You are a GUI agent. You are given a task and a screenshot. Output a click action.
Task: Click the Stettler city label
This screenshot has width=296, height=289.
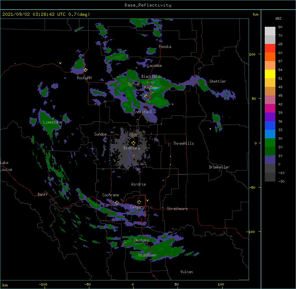point(217,81)
